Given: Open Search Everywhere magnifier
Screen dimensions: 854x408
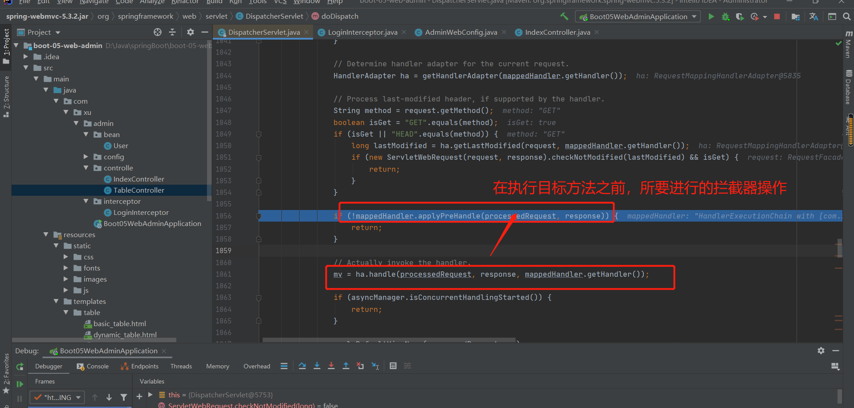Looking at the screenshot, I should click(846, 16).
